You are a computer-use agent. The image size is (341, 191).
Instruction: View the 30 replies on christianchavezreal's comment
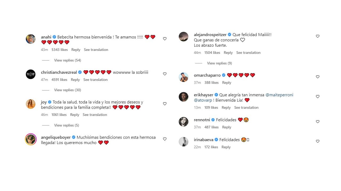click(x=67, y=90)
